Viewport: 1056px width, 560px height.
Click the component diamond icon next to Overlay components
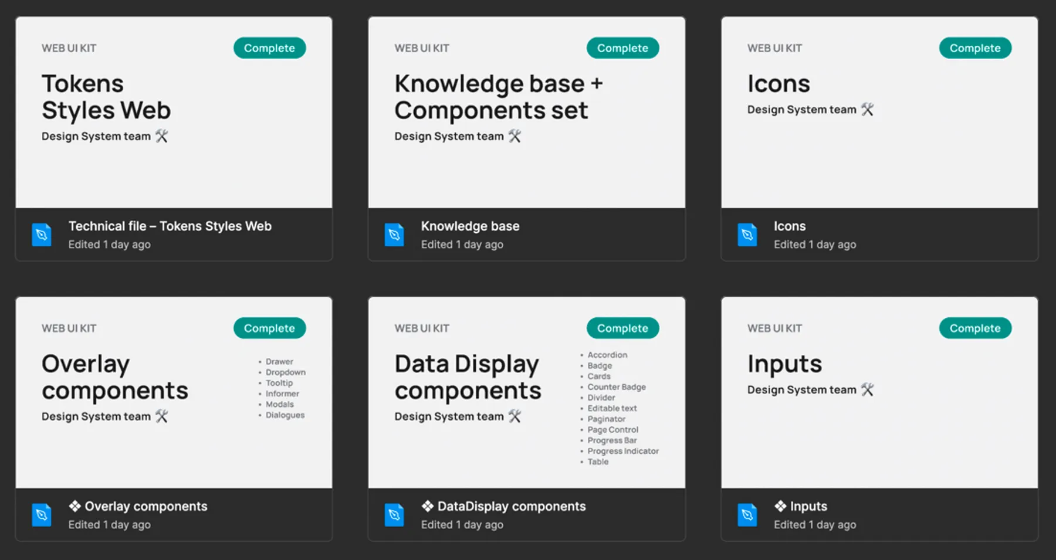[75, 506]
